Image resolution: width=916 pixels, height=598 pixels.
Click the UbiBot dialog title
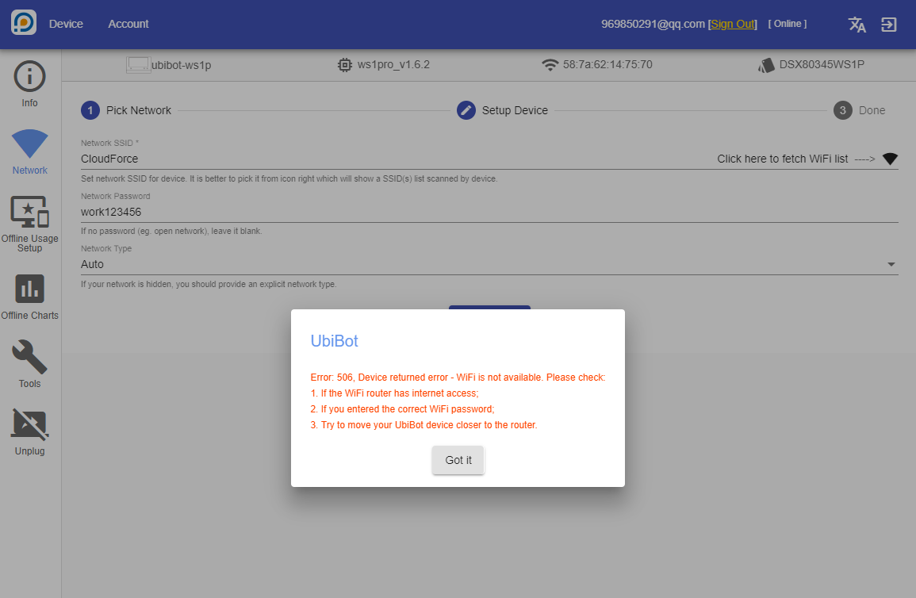click(334, 341)
